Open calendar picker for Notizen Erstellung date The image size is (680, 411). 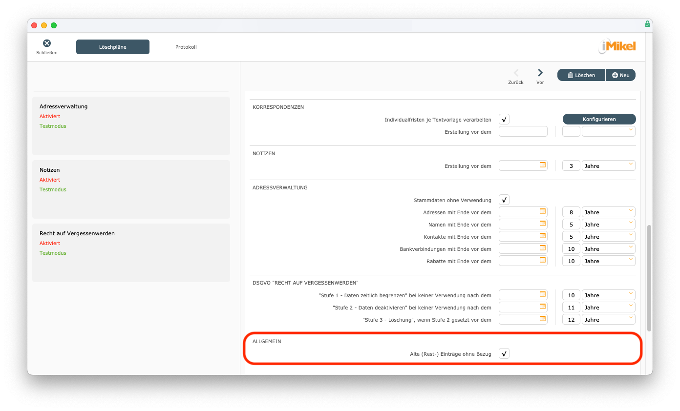click(542, 165)
